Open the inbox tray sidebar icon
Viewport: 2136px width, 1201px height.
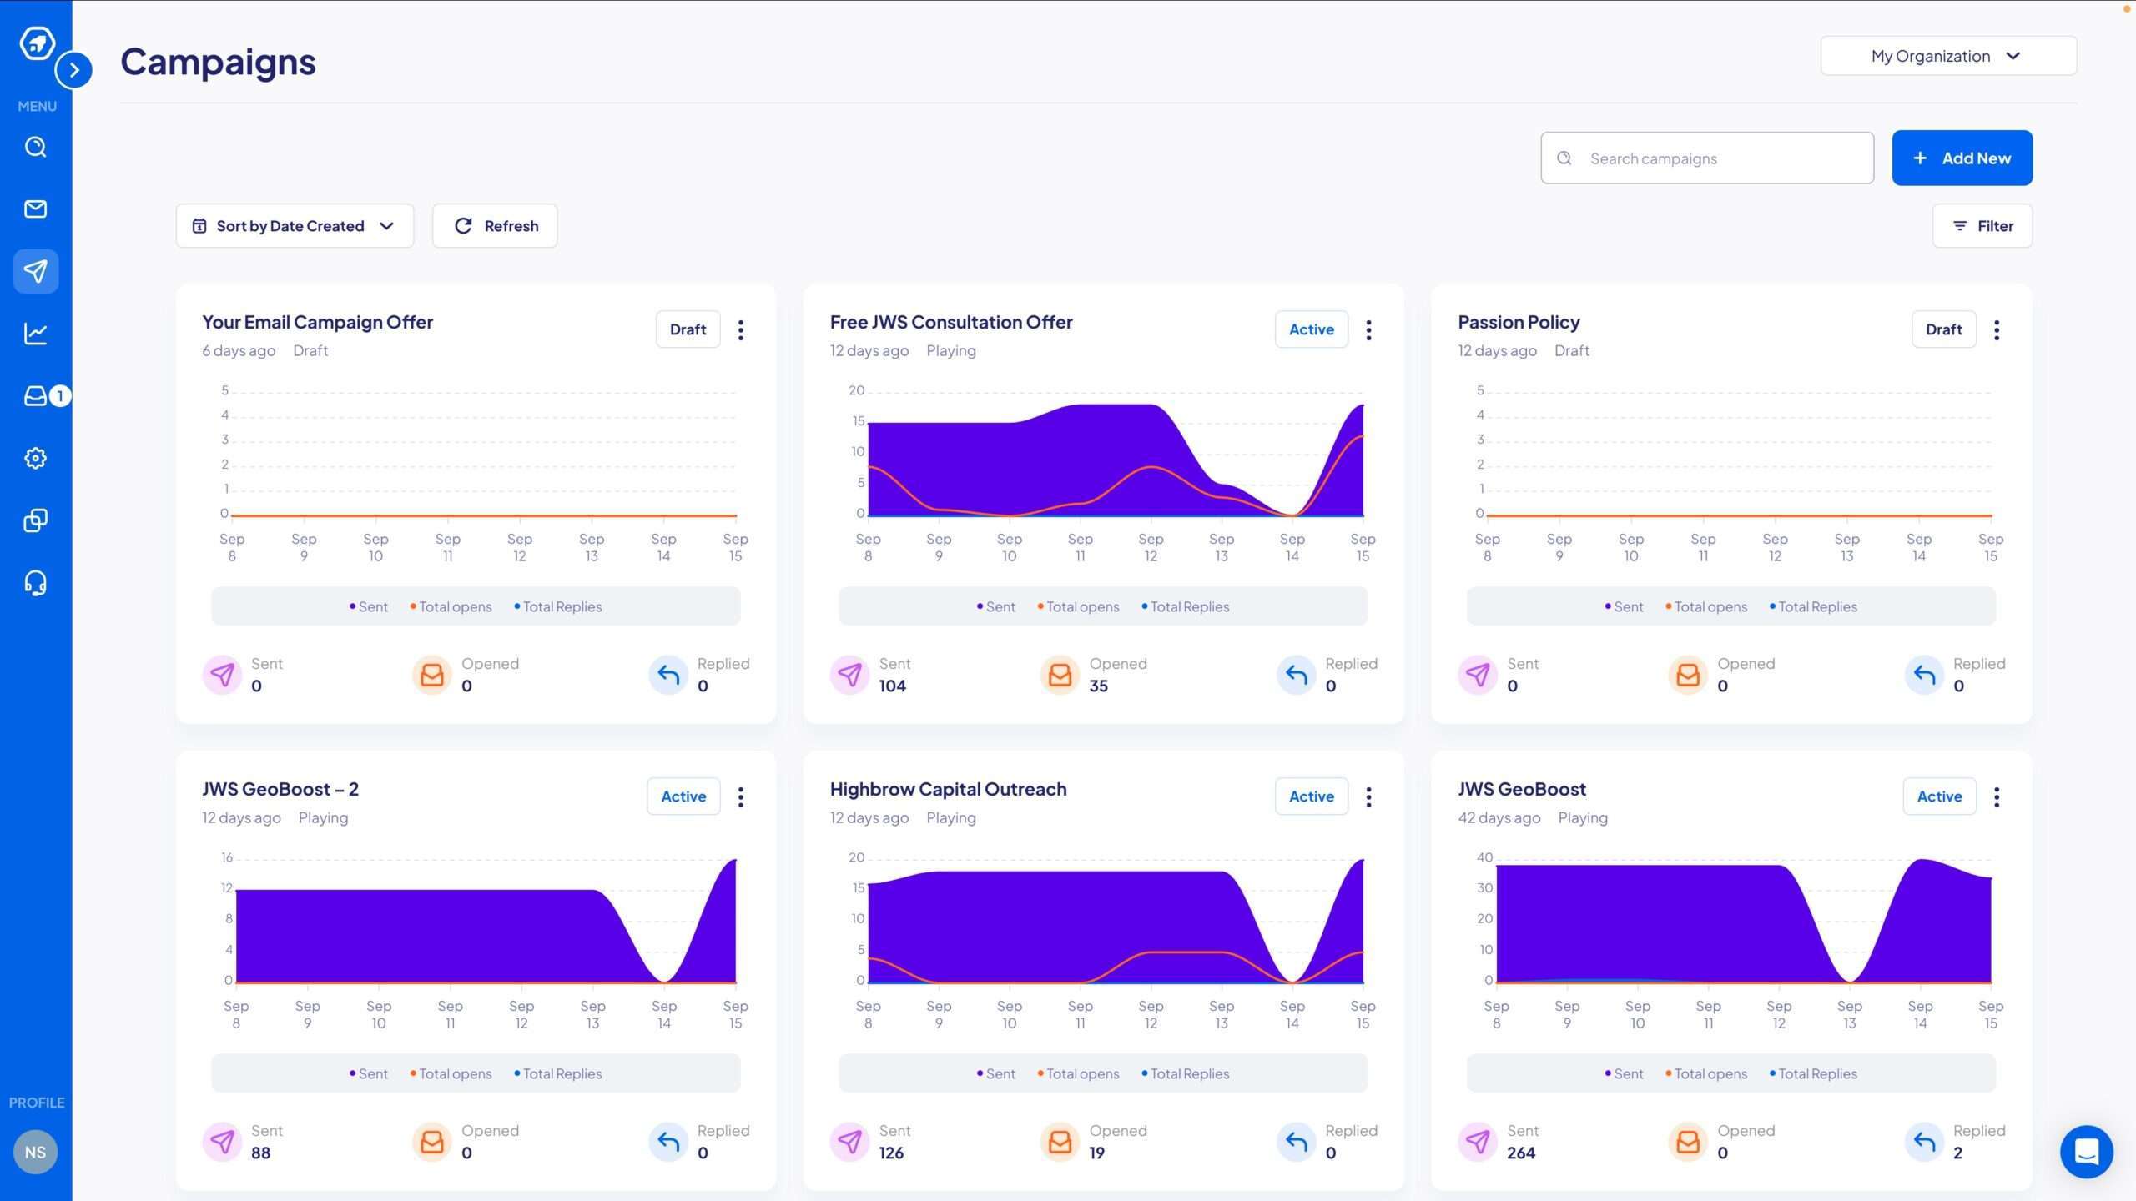point(35,395)
